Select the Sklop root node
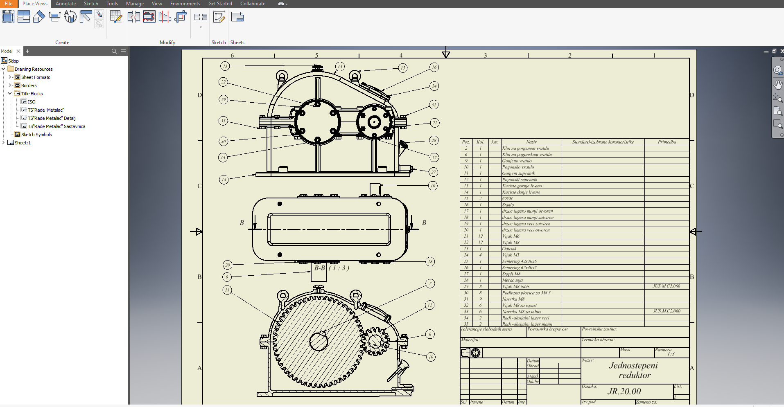784x407 pixels. [x=10, y=61]
